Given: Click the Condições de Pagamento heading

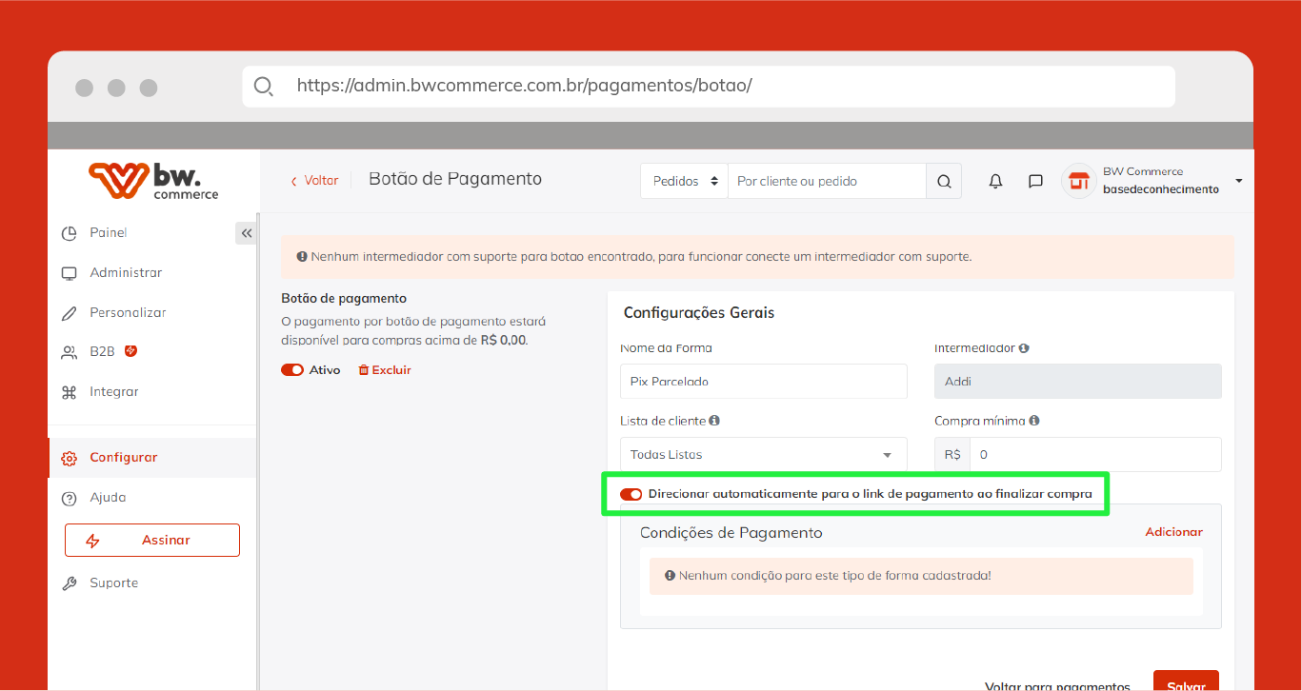Looking at the screenshot, I should (x=731, y=533).
